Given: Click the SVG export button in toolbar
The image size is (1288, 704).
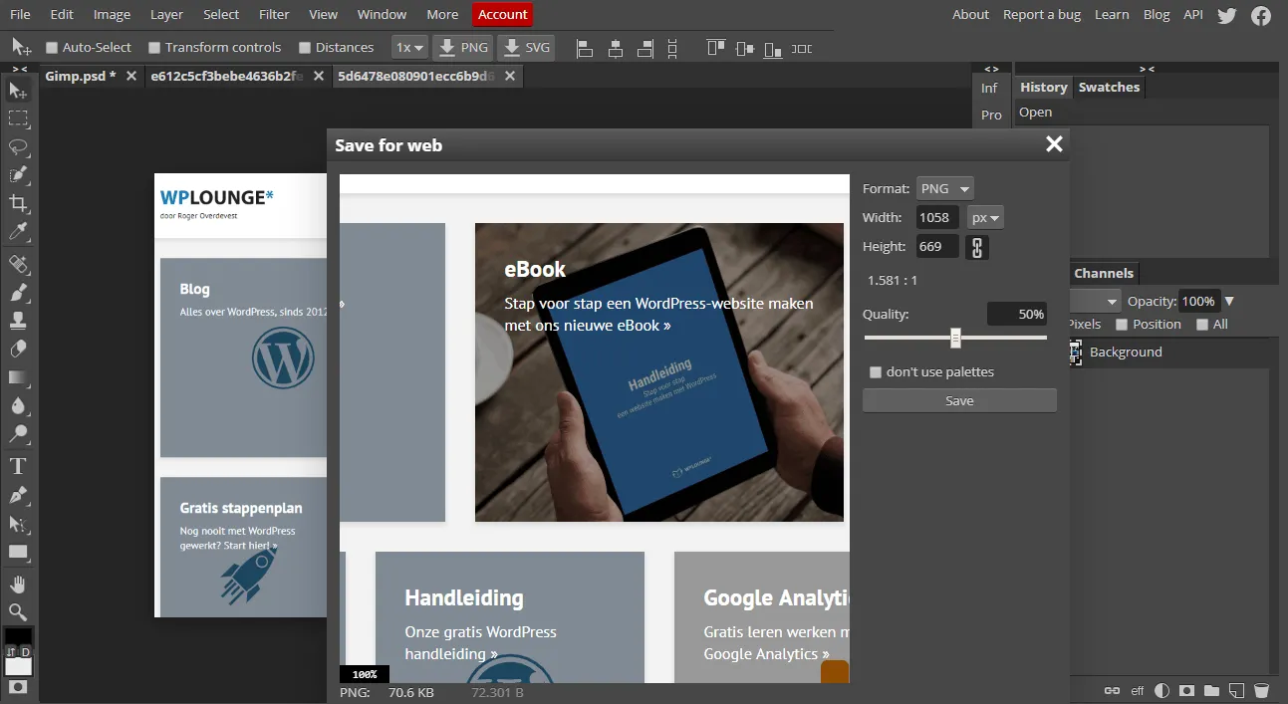Looking at the screenshot, I should 526,47.
